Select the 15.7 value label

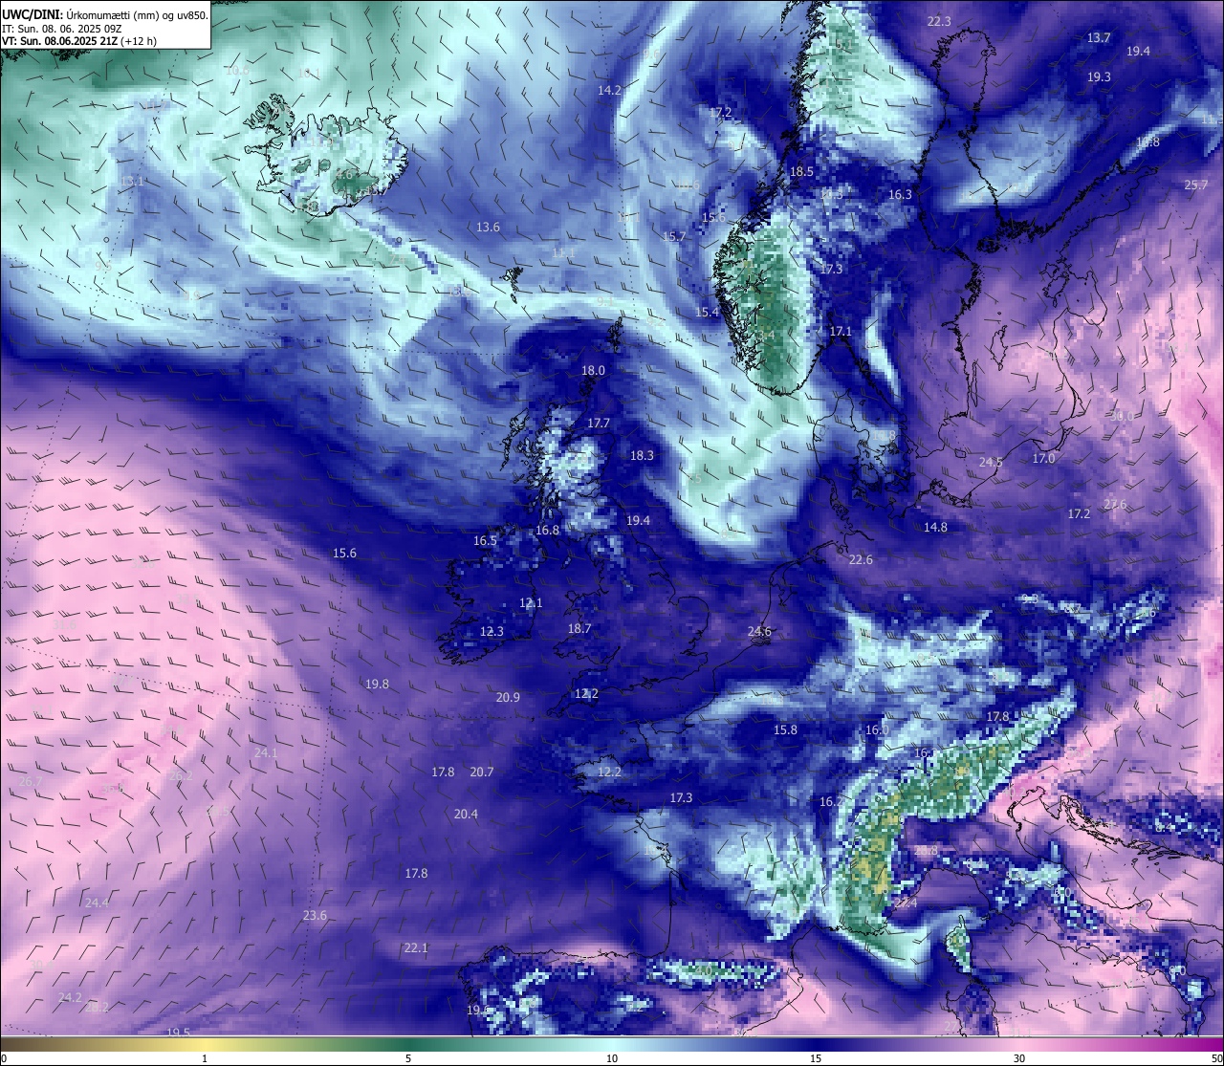tap(674, 236)
